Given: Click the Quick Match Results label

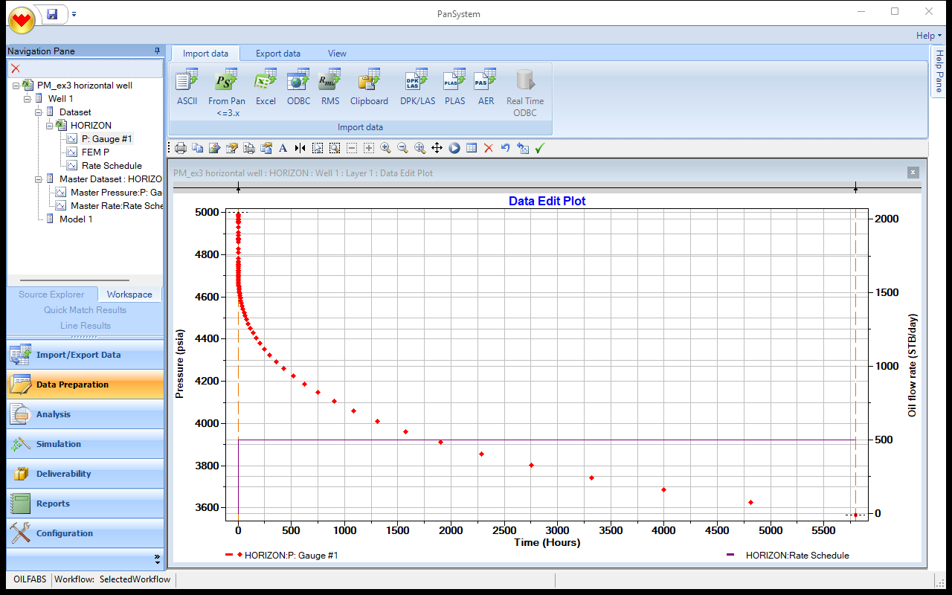Looking at the screenshot, I should click(x=85, y=310).
